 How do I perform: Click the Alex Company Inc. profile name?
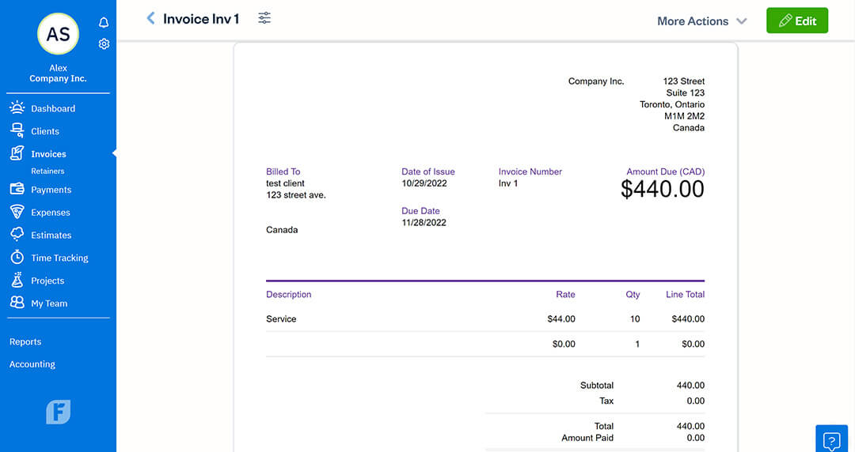click(x=58, y=73)
